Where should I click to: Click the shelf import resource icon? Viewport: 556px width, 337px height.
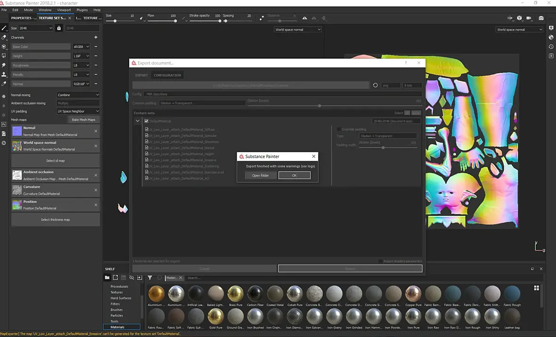click(140, 278)
